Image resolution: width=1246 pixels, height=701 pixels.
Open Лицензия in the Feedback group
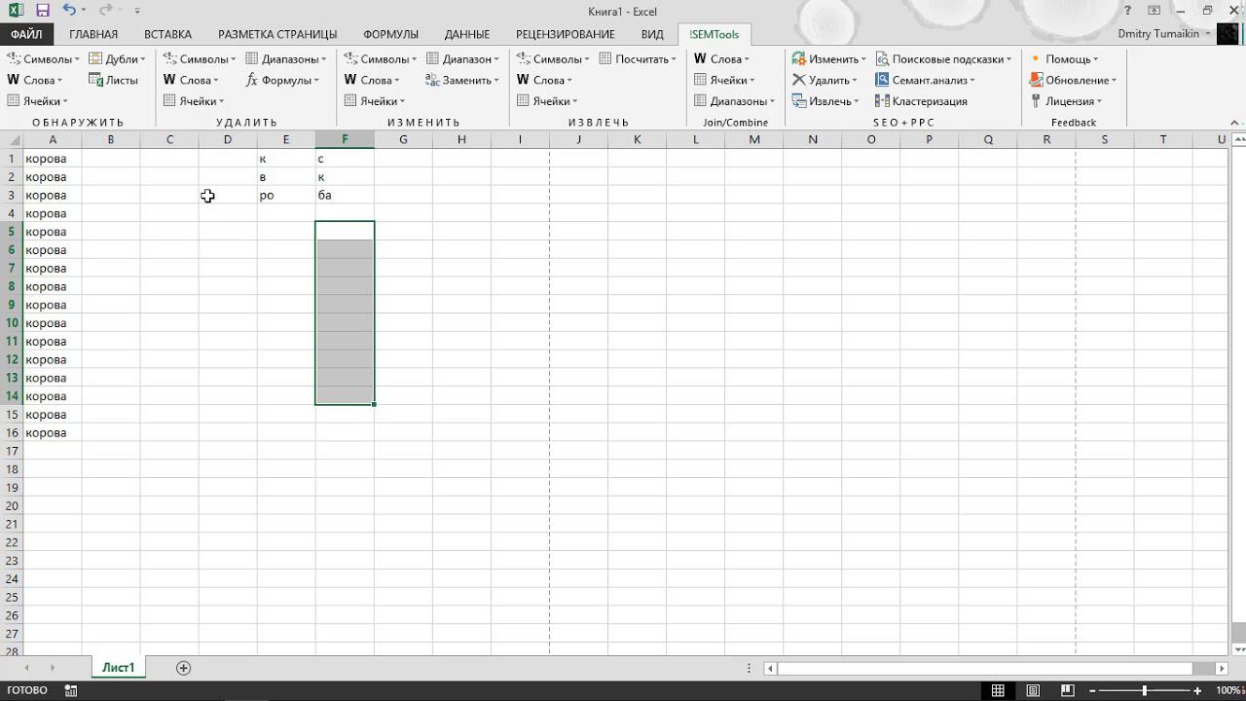(x=1066, y=101)
